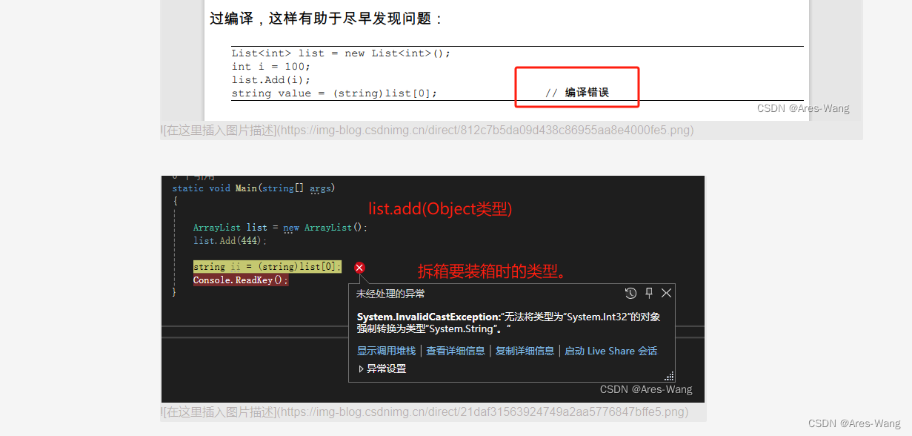This screenshot has height=436, width=912.
Task: Click the red error circle beside the code
Action: click(359, 268)
